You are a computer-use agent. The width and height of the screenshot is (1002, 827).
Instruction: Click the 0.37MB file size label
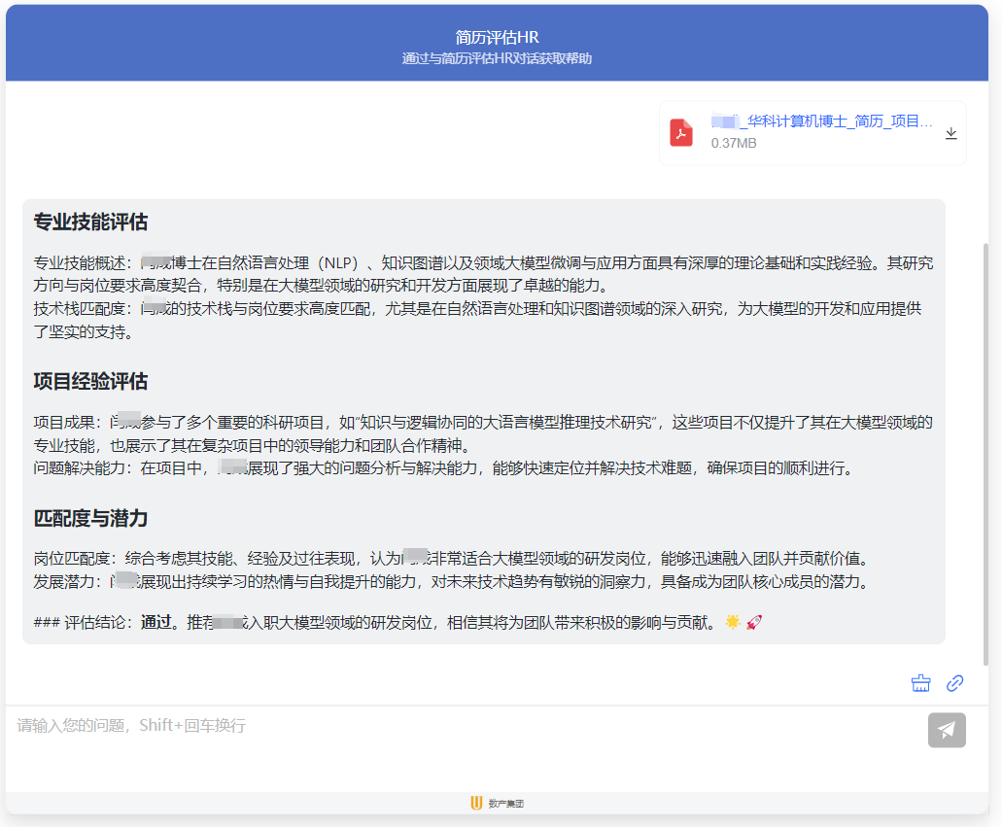click(x=733, y=143)
